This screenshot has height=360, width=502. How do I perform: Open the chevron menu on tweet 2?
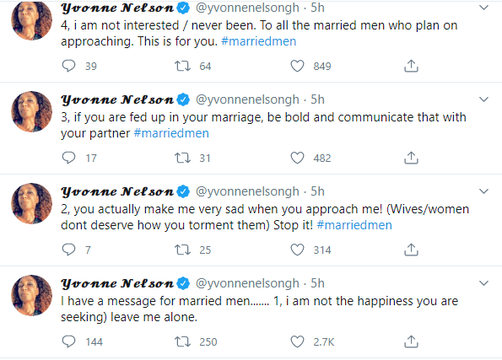click(483, 191)
